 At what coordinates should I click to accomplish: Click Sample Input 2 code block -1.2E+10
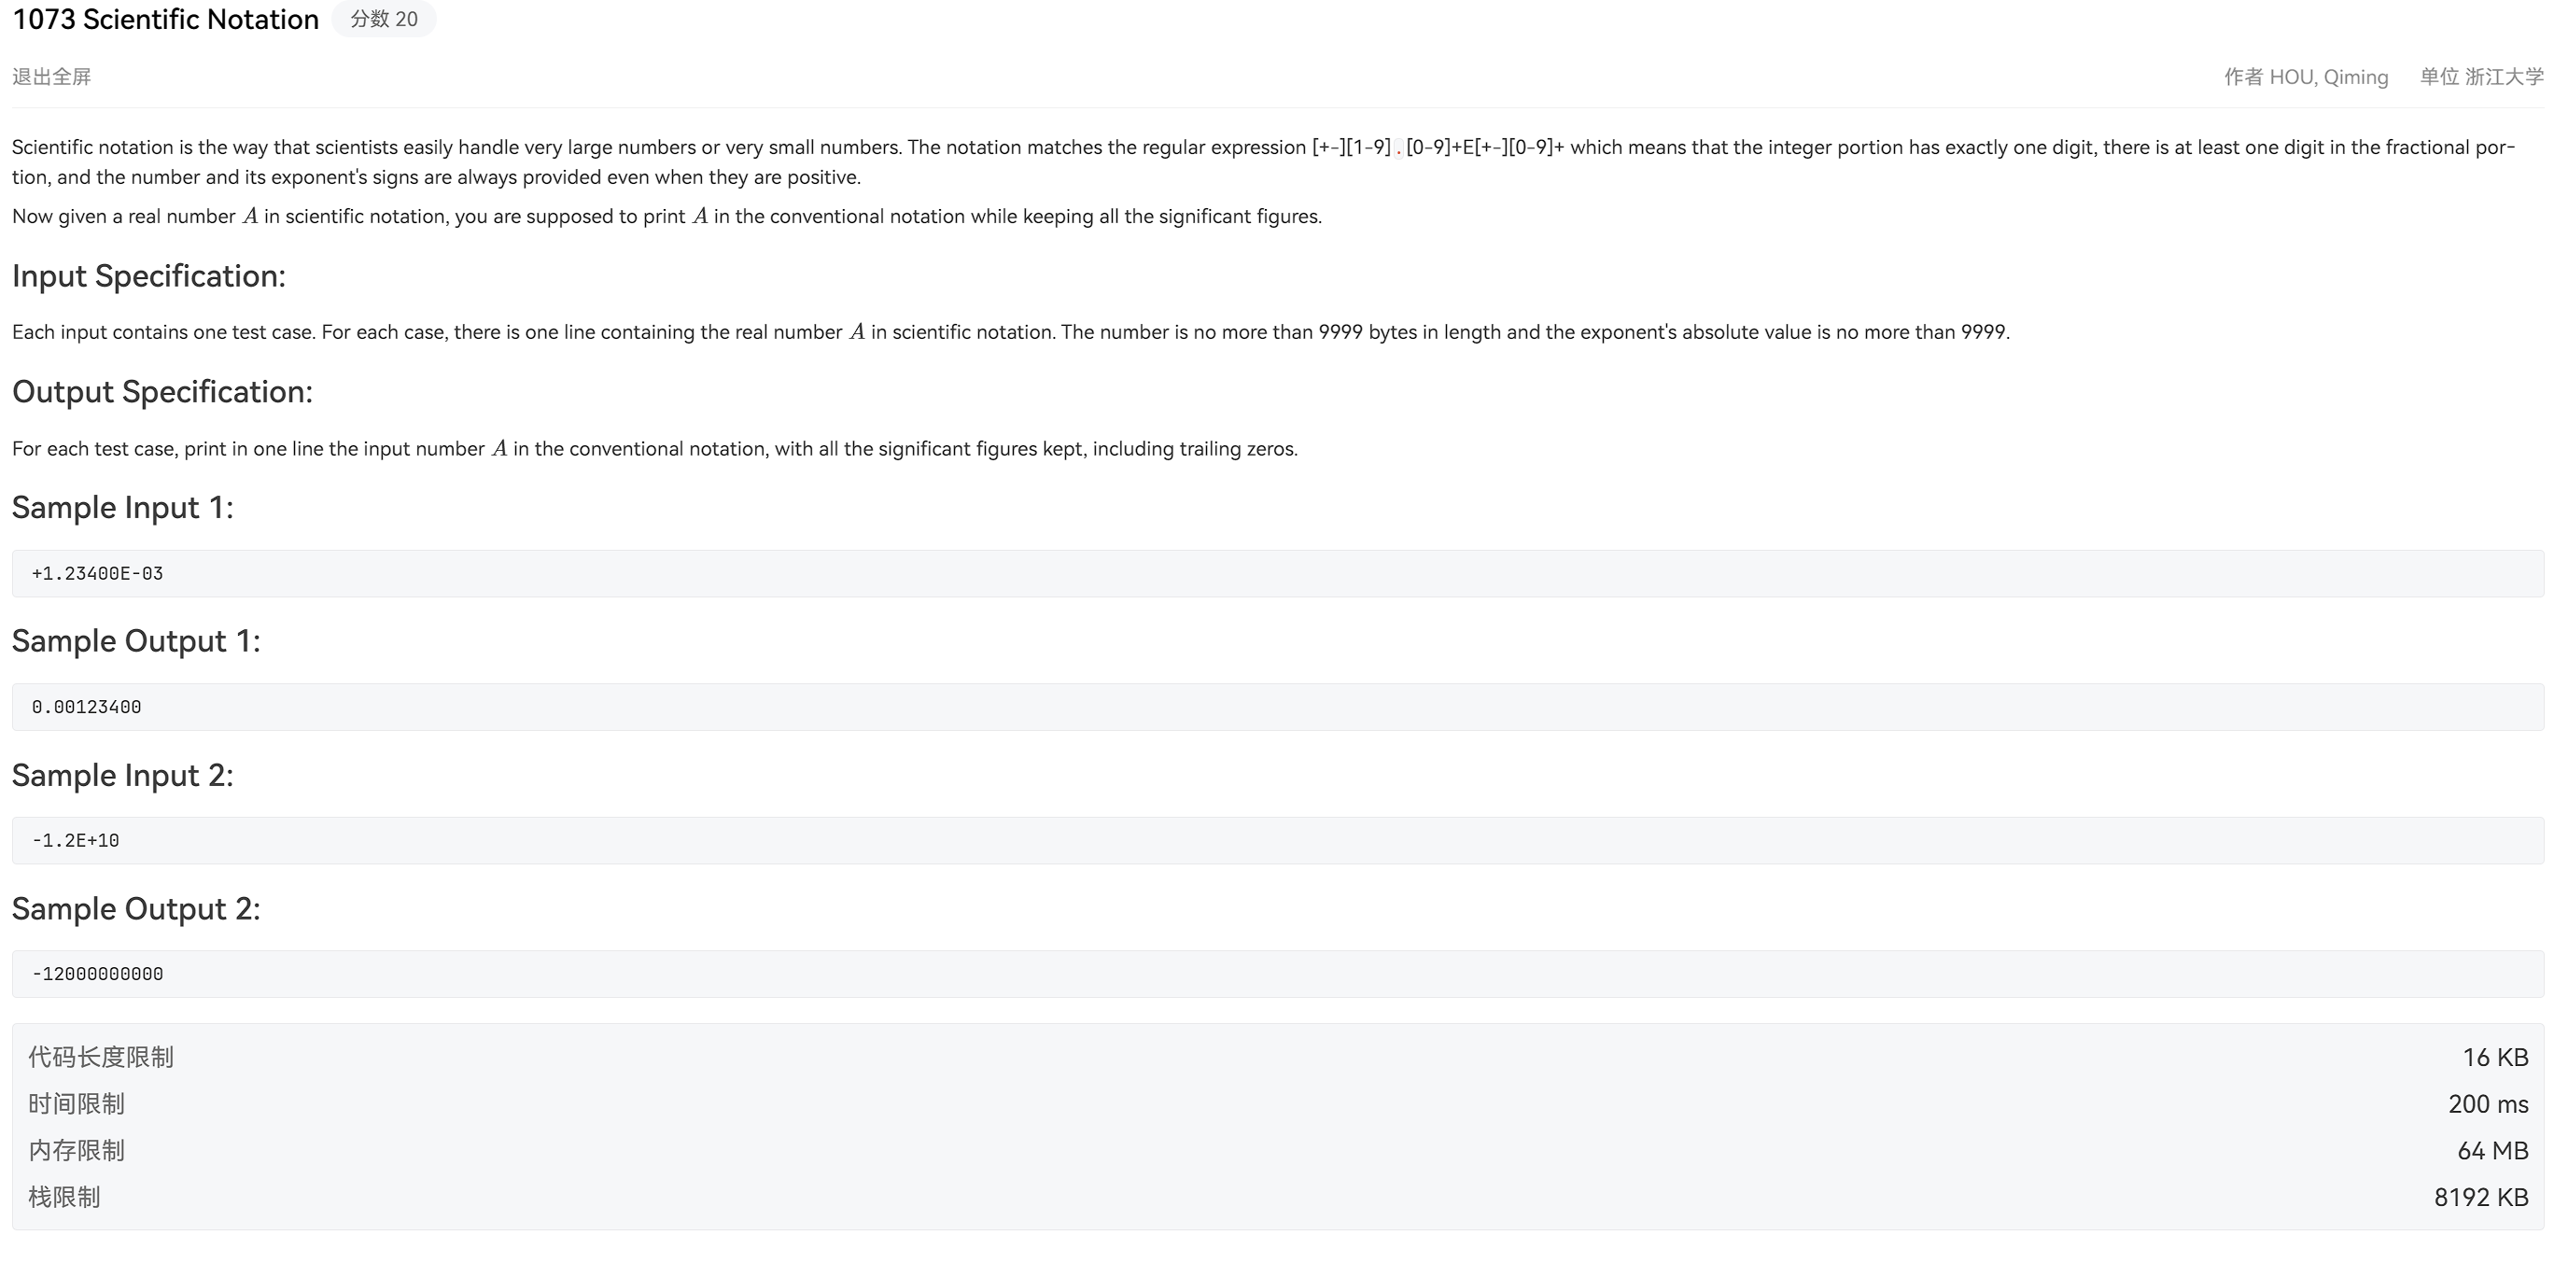click(1278, 840)
